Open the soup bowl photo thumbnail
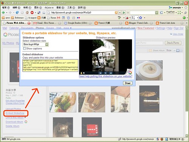Viewport: 189px width, 142px height. tap(149, 70)
